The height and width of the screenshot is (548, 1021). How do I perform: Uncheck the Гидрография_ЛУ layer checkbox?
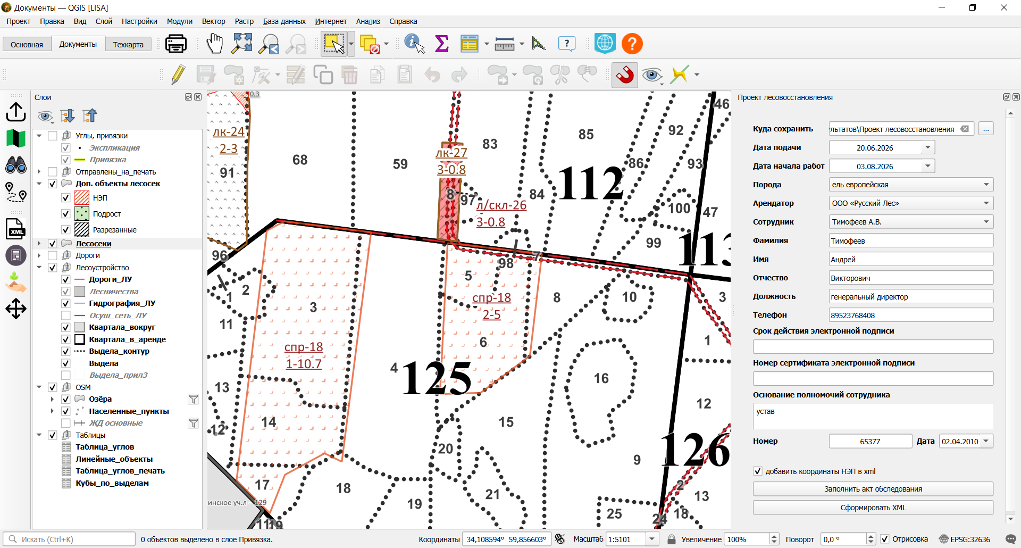[x=66, y=303]
